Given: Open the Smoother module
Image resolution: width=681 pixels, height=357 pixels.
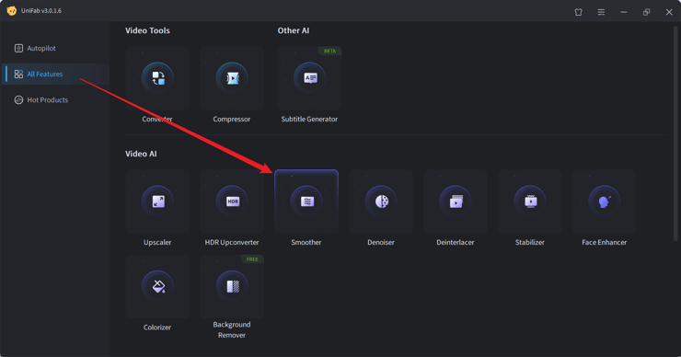Looking at the screenshot, I should pos(306,202).
